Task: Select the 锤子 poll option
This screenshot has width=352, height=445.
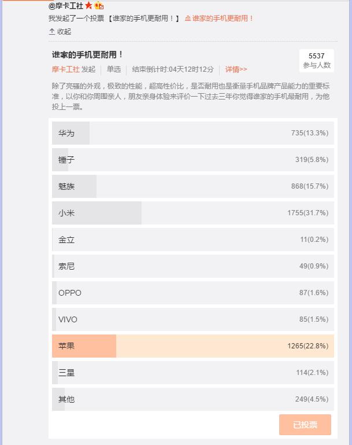Action: click(x=192, y=160)
